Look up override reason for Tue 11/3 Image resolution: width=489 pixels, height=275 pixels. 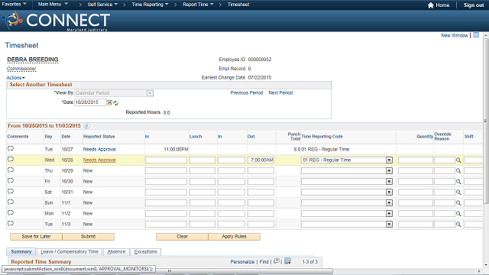tap(458, 224)
